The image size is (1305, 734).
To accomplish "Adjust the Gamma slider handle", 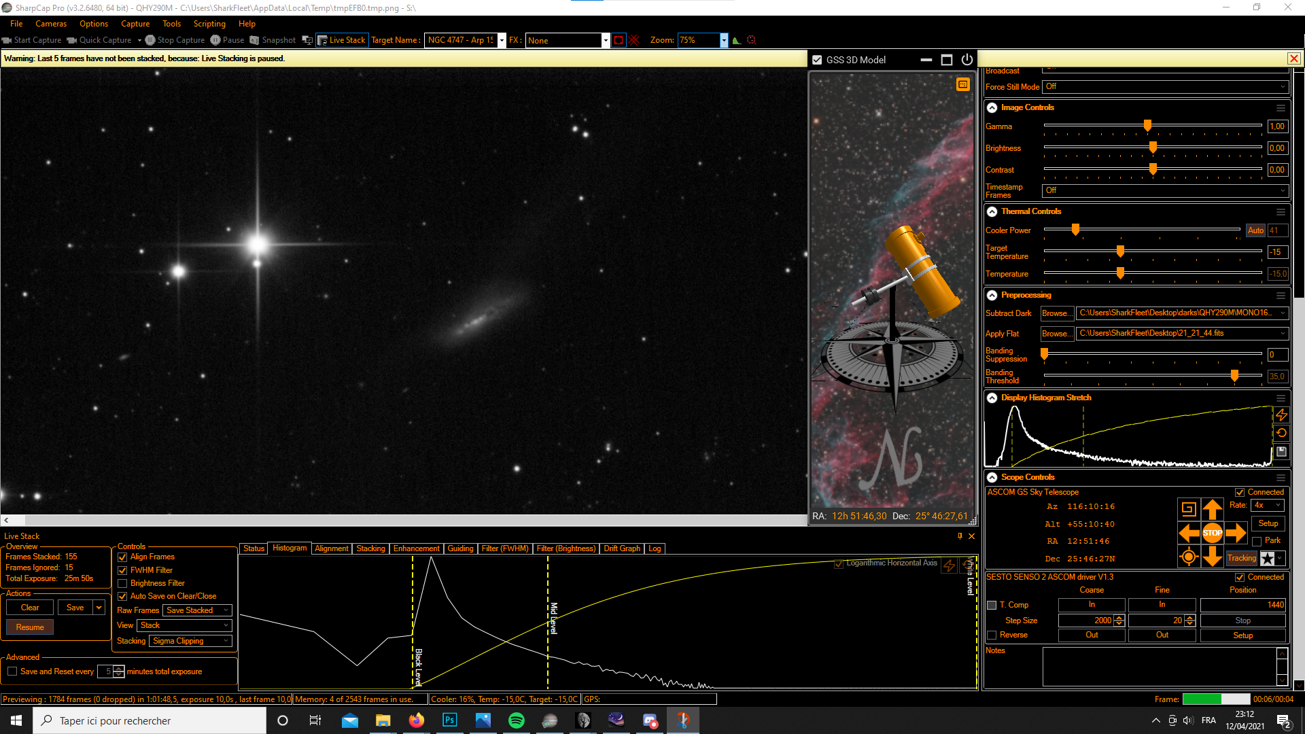I will click(1147, 126).
